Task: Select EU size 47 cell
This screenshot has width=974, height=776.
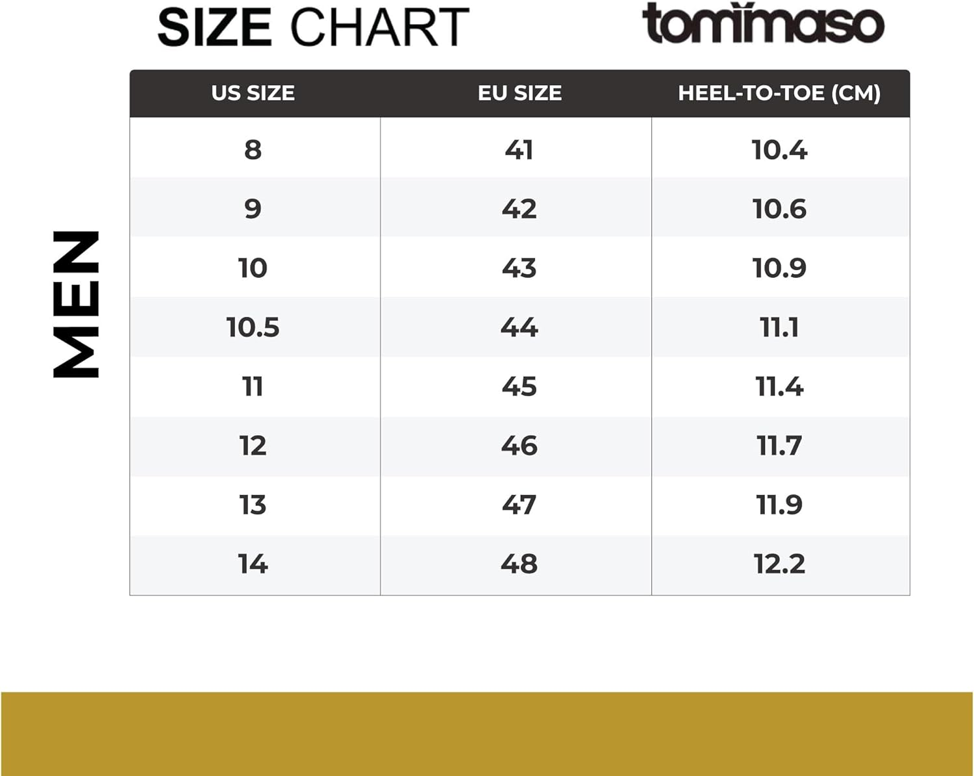Action: (519, 505)
